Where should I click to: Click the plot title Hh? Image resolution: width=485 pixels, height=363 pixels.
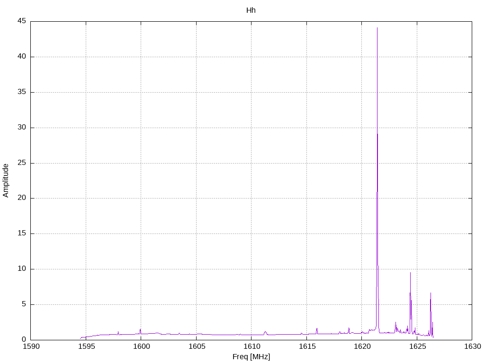[251, 10]
